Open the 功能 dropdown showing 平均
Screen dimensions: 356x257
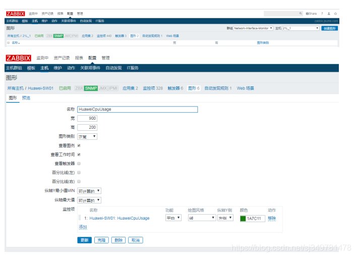pos(173,218)
